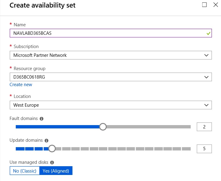The image size is (221, 181).
Task: Click the Name field label
Action: click(x=20, y=25)
